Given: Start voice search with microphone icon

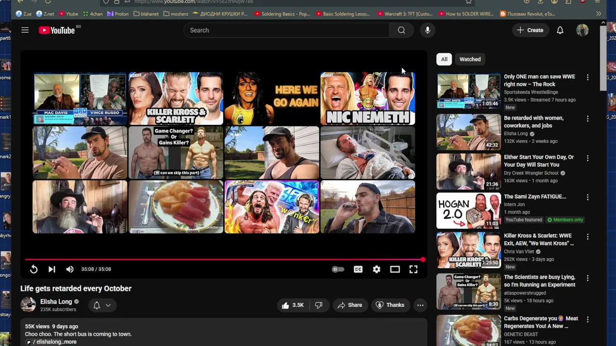Looking at the screenshot, I should [427, 30].
